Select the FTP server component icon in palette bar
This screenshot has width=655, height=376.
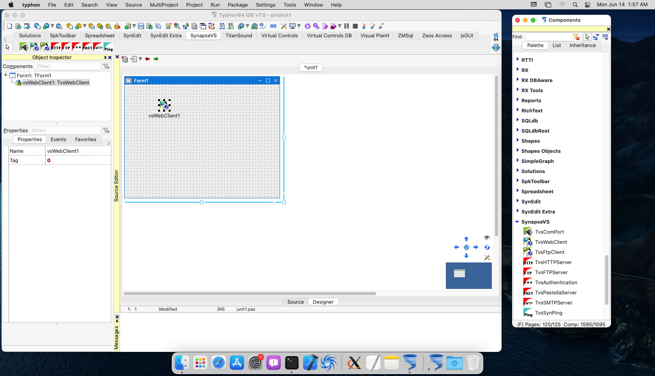coord(66,47)
